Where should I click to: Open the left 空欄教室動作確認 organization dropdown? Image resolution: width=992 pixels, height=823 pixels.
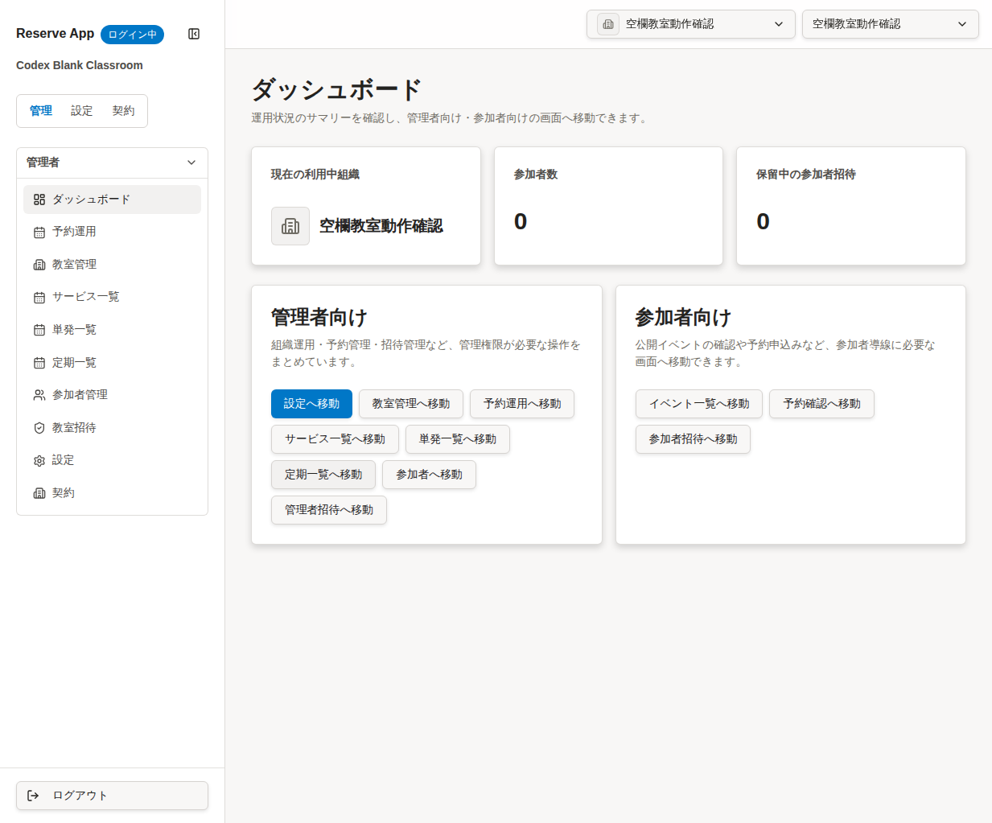point(690,24)
